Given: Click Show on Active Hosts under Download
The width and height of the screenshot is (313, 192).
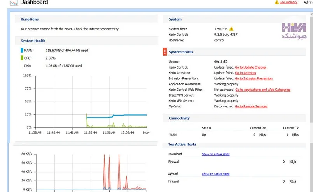Looking at the screenshot, I should click(x=215, y=154).
